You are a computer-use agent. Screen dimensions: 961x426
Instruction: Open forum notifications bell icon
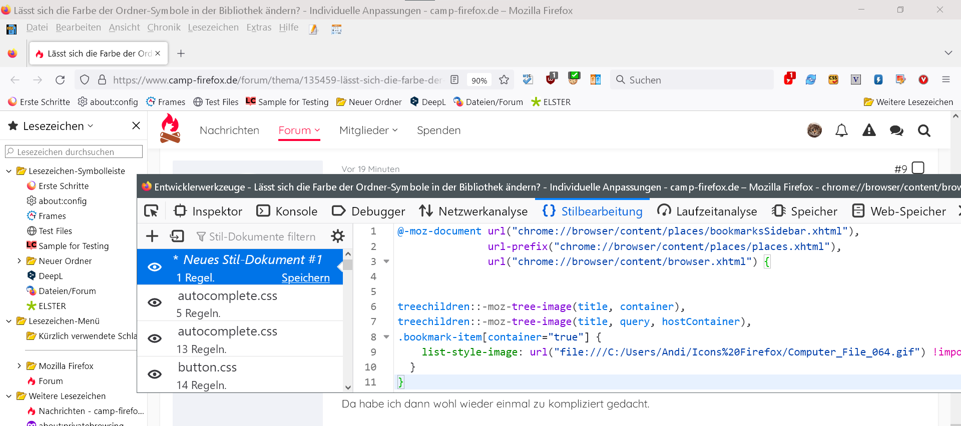click(841, 130)
